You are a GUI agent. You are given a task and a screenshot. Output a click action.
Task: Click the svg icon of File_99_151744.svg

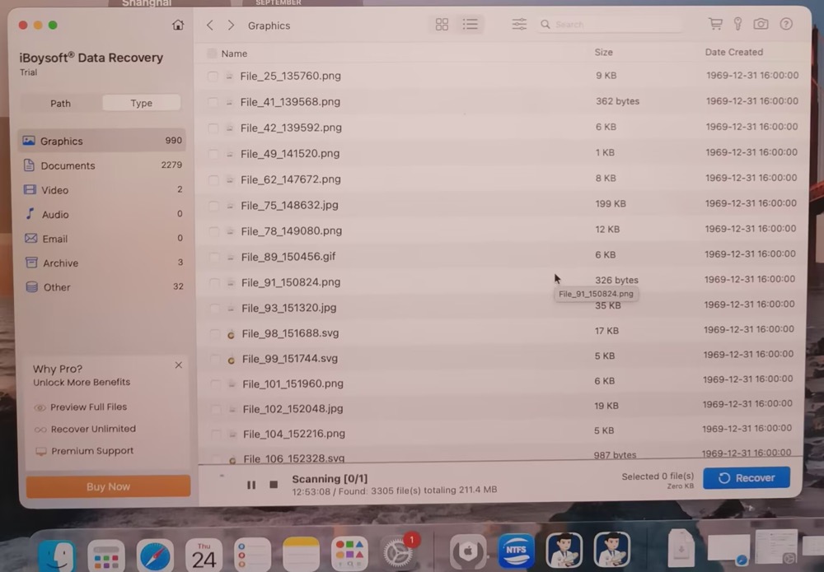click(x=232, y=360)
